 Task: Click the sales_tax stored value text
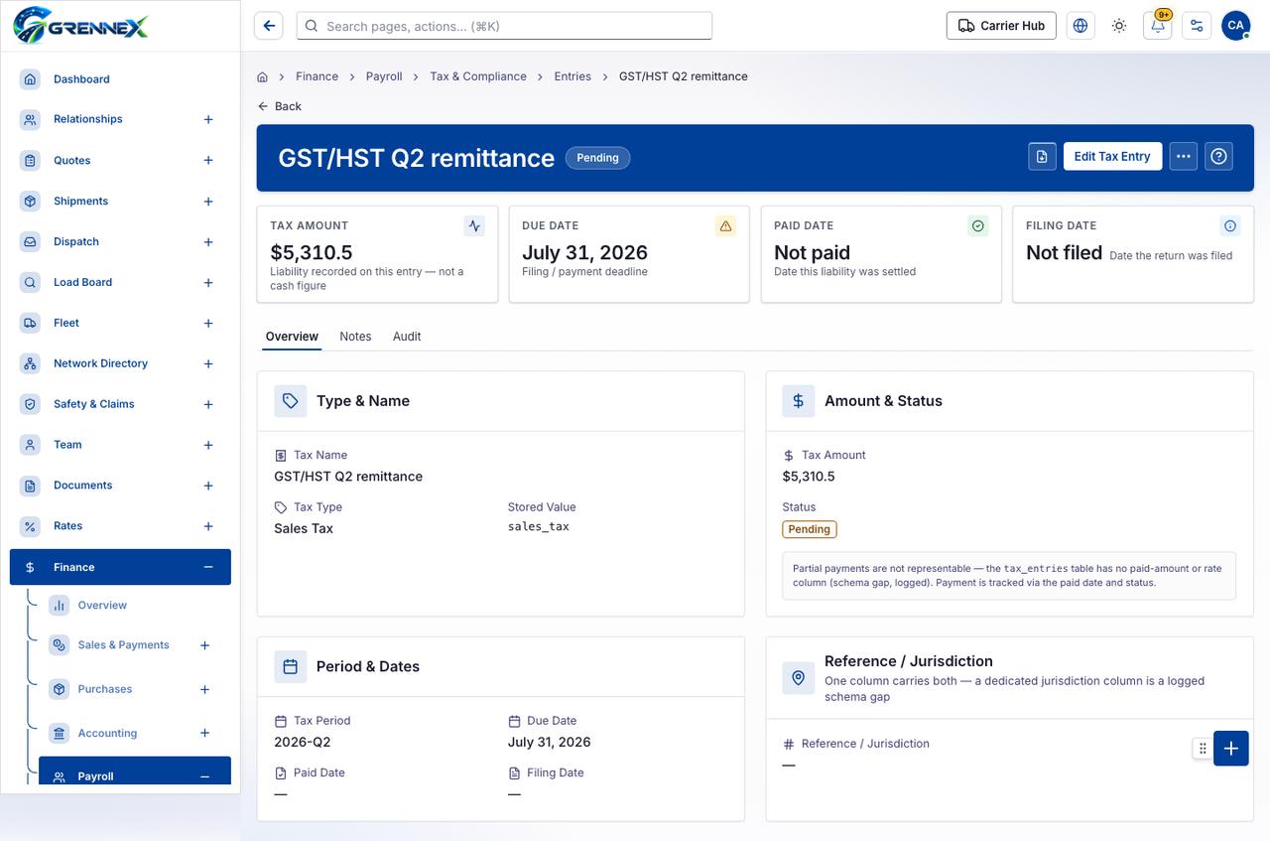[x=539, y=527]
